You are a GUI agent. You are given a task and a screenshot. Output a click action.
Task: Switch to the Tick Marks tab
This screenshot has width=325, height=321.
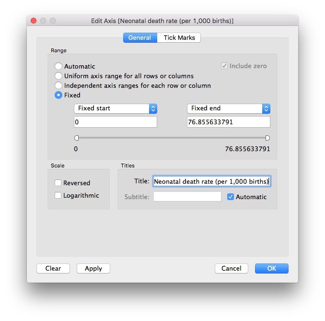(x=179, y=37)
